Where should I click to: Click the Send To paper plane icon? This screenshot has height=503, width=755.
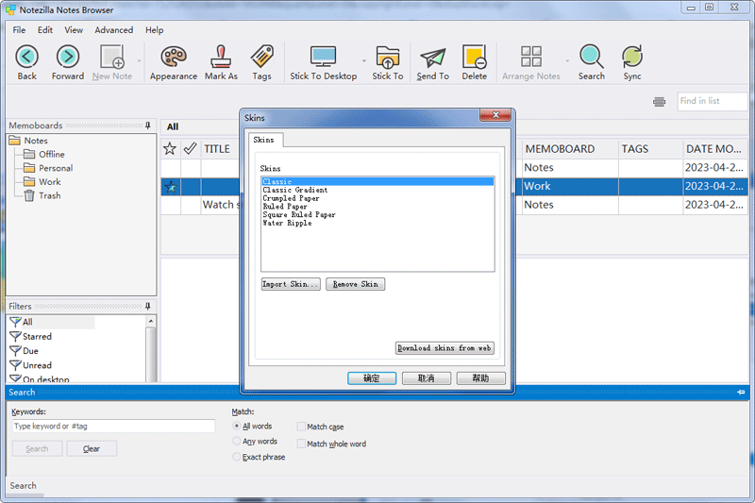[x=433, y=58]
